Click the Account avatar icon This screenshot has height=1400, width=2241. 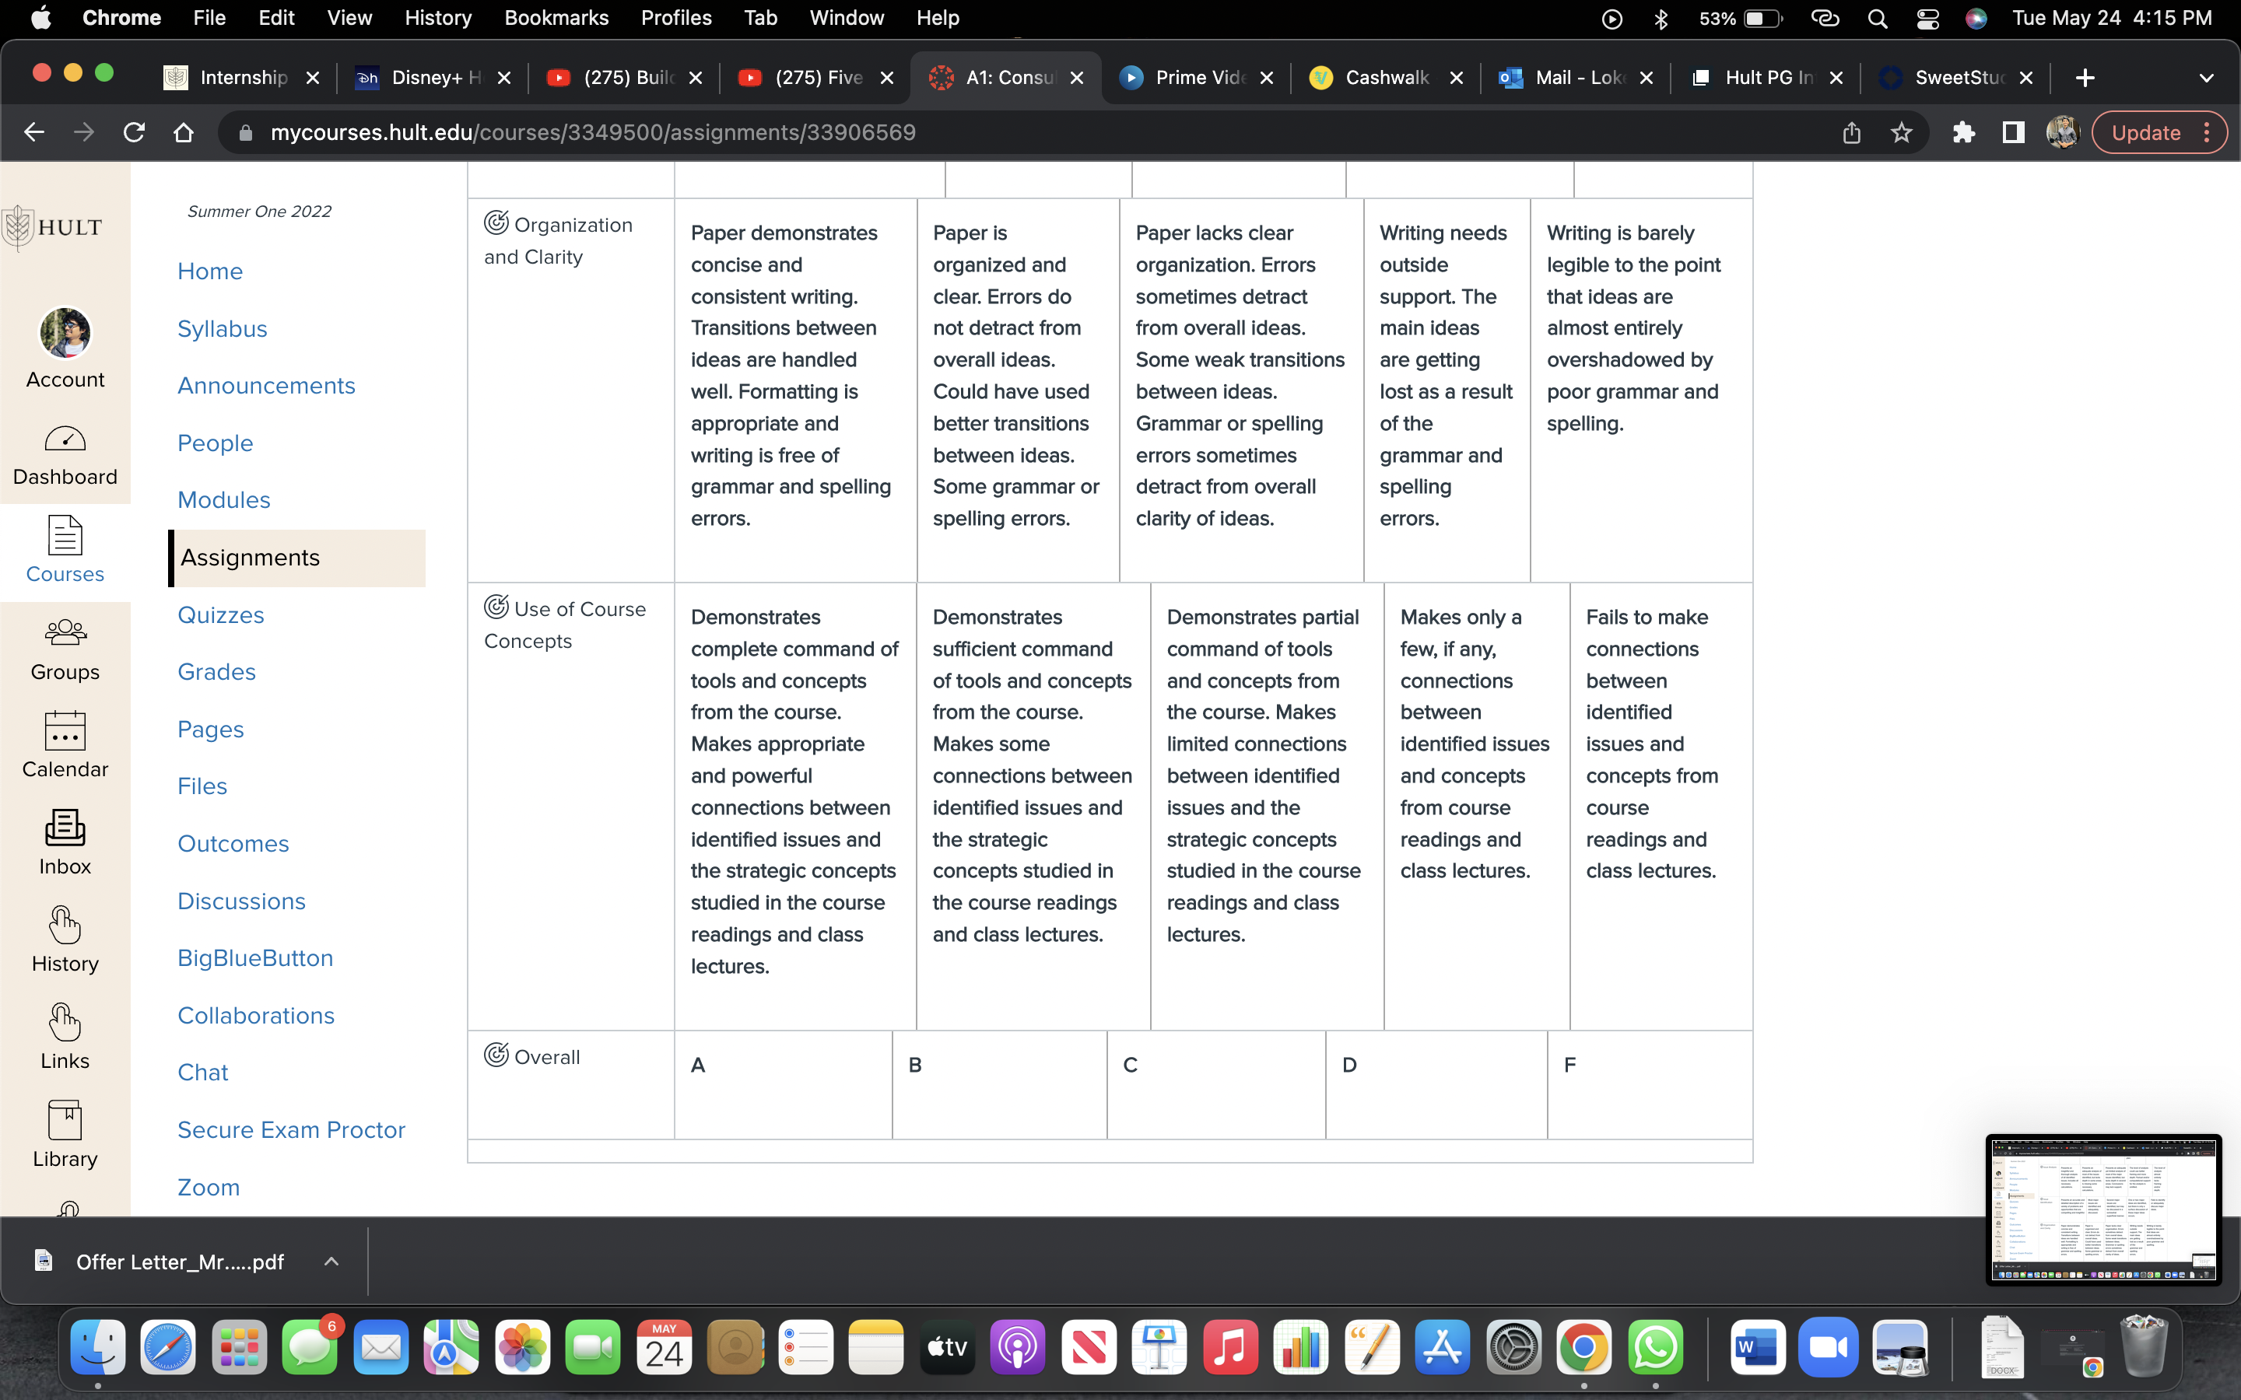(65, 334)
